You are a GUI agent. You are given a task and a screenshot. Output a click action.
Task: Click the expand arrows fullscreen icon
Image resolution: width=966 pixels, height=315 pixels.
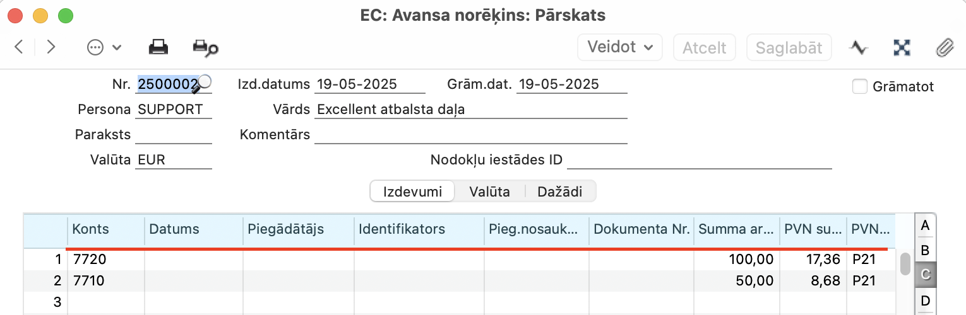click(x=902, y=47)
